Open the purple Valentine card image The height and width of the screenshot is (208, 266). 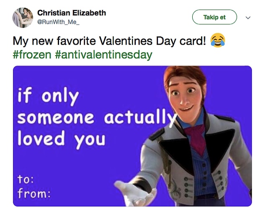click(x=132, y=136)
